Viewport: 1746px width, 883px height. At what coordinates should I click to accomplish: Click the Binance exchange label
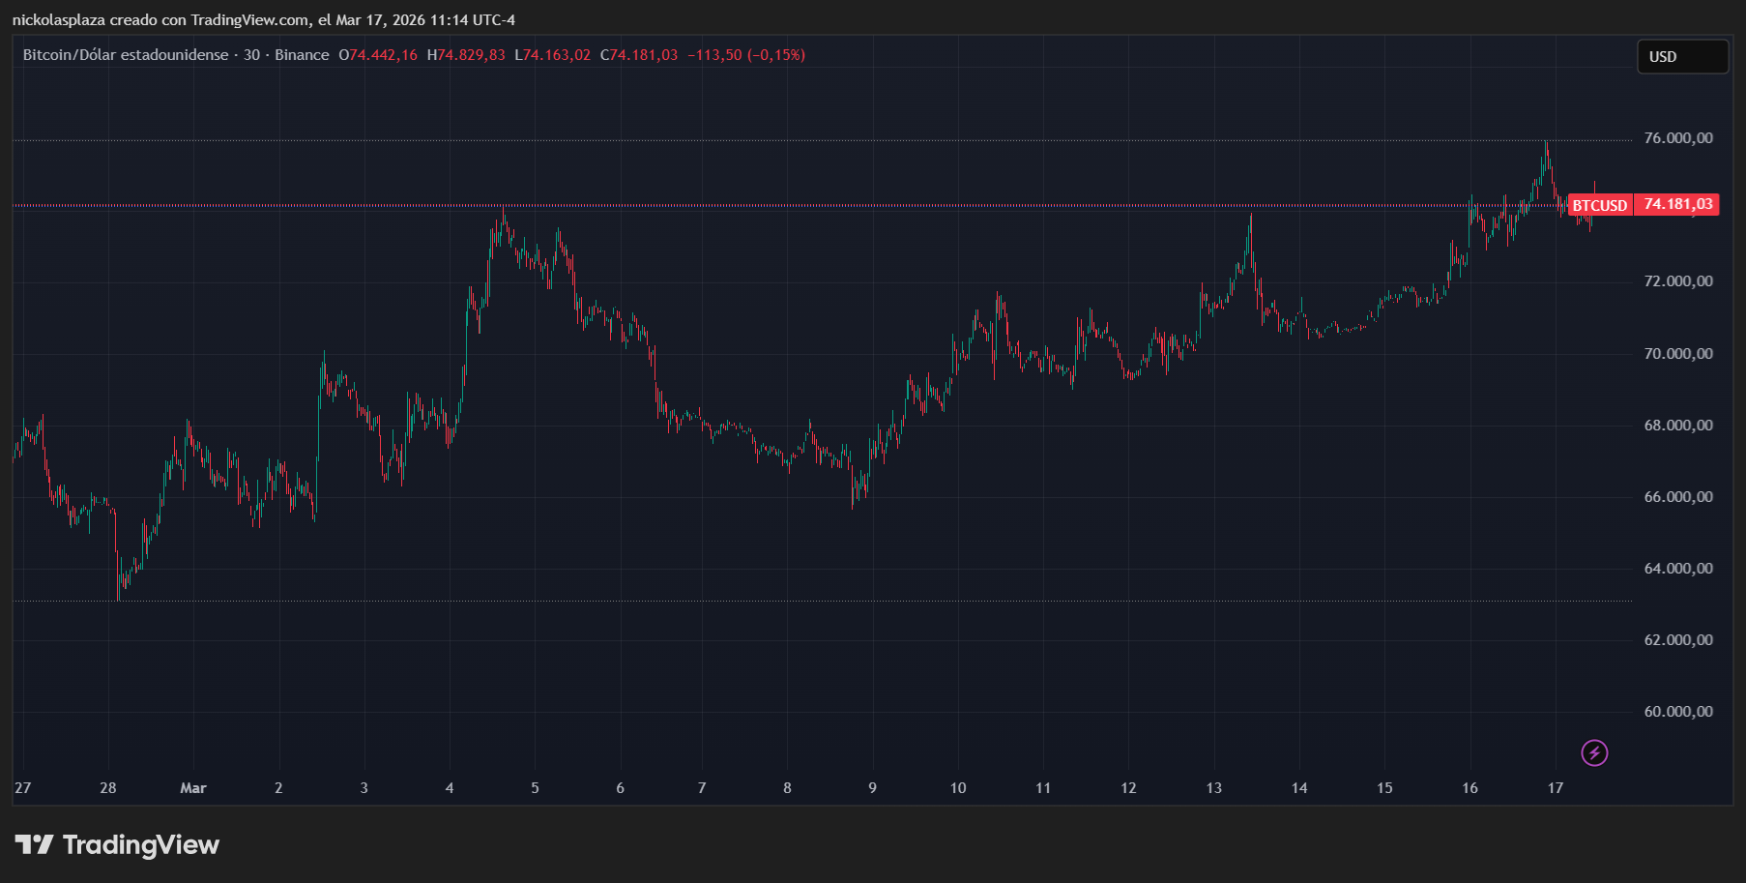pyautogui.click(x=302, y=55)
